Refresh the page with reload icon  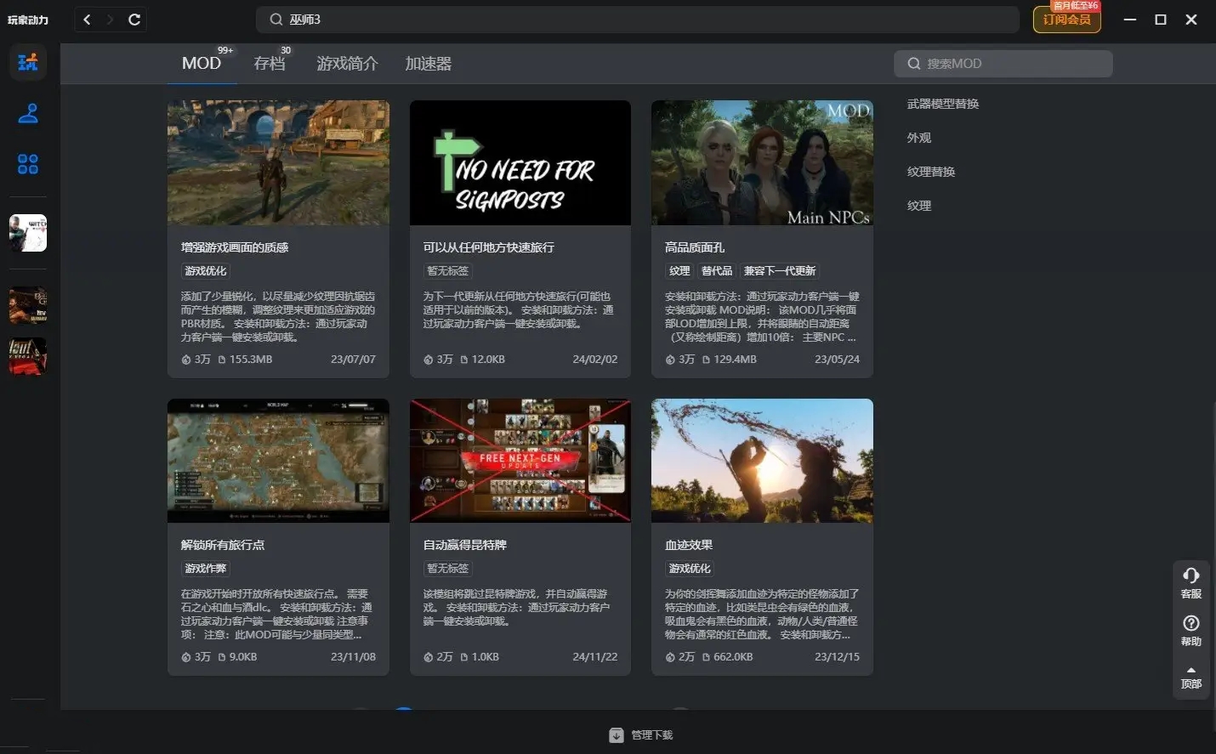click(134, 20)
